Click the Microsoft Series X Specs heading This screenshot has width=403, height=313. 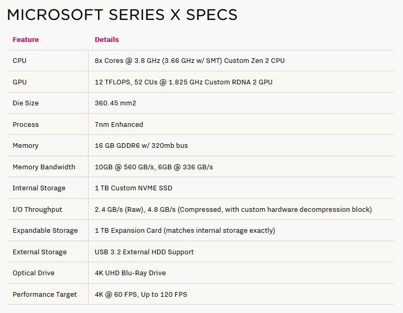click(122, 15)
